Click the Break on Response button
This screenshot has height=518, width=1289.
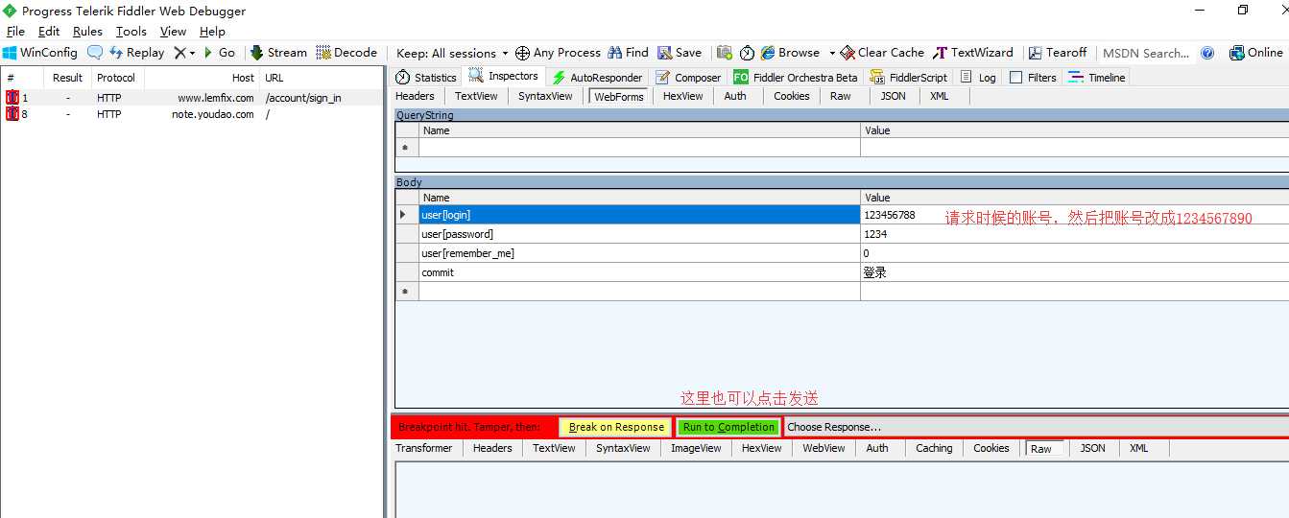(616, 427)
